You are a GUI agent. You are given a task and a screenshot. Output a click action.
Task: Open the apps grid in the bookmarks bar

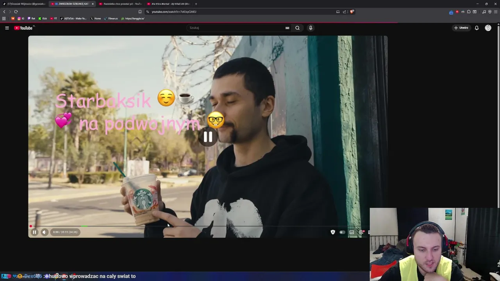pyautogui.click(x=4, y=18)
